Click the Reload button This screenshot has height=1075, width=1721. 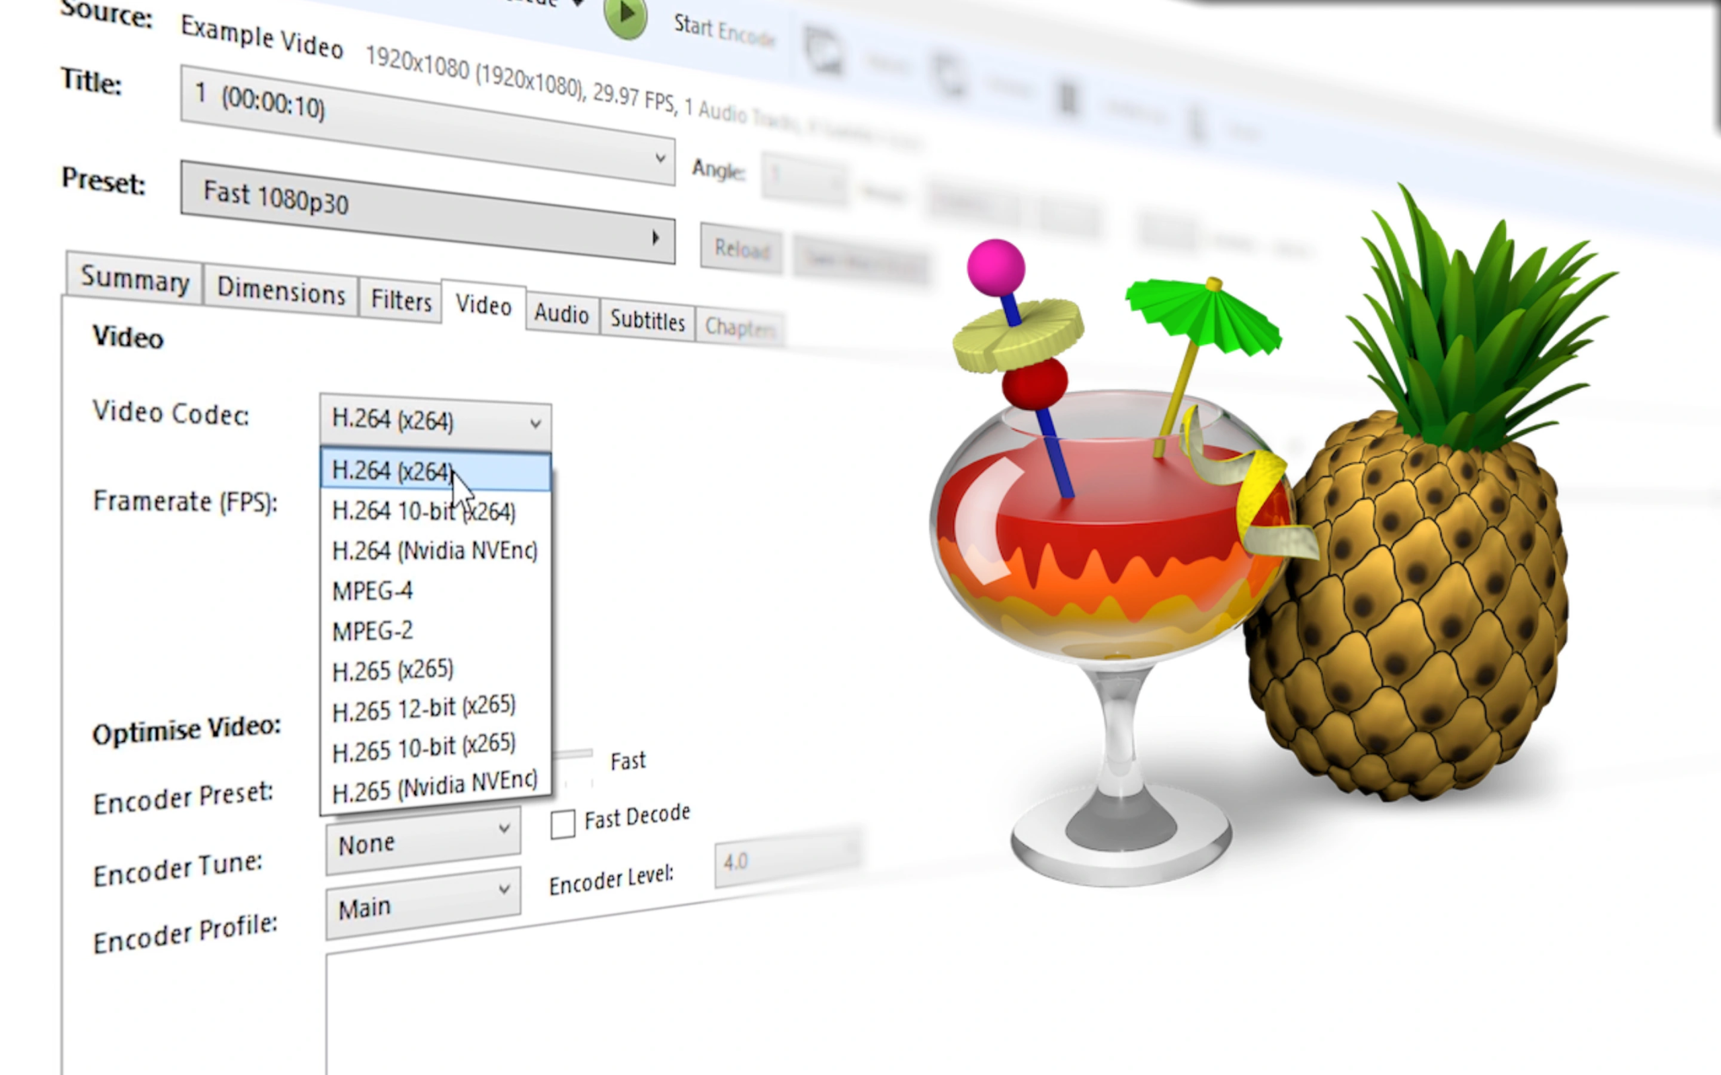click(739, 249)
